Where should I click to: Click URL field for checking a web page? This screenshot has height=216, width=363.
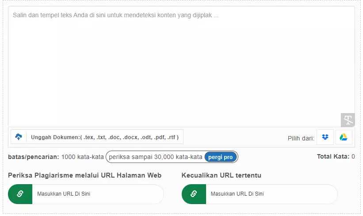pos(97,194)
